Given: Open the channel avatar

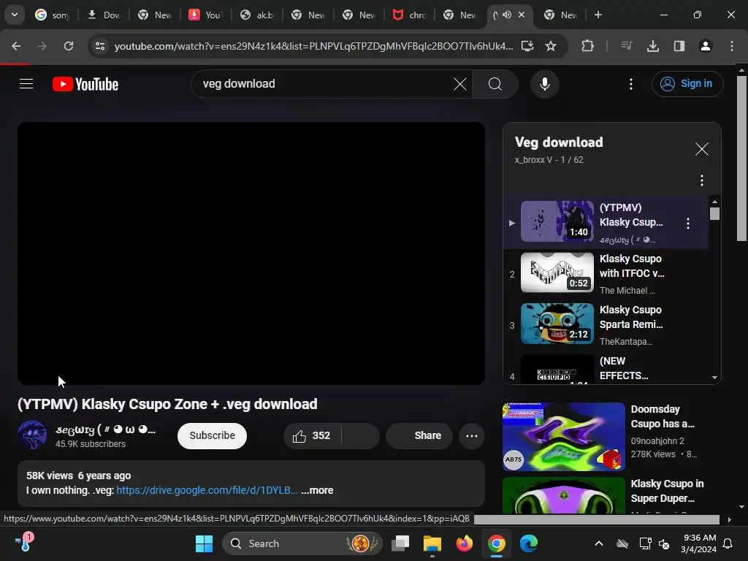Looking at the screenshot, I should [32, 435].
